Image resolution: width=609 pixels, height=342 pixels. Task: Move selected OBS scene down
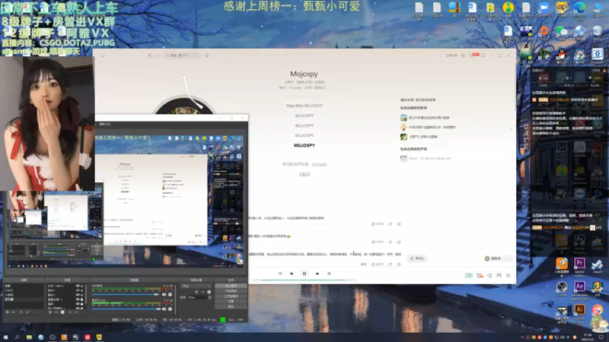27,312
